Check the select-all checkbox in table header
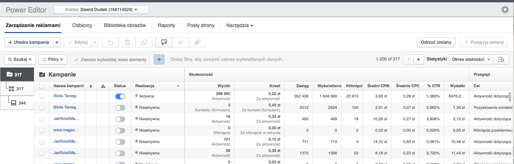514x164 pixels. [42, 86]
